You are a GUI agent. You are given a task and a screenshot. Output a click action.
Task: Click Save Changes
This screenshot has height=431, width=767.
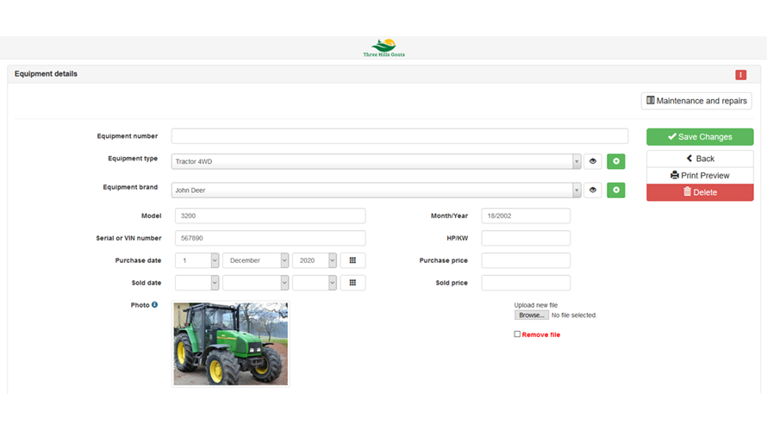[700, 137]
